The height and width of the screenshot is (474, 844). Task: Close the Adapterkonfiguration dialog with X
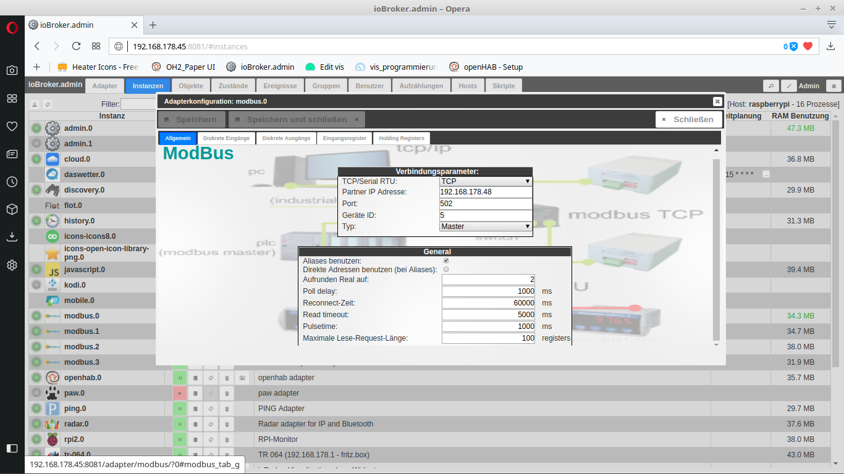coord(717,101)
